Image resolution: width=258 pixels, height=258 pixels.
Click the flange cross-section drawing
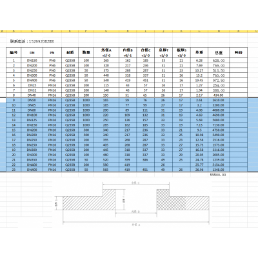pos(132,204)
